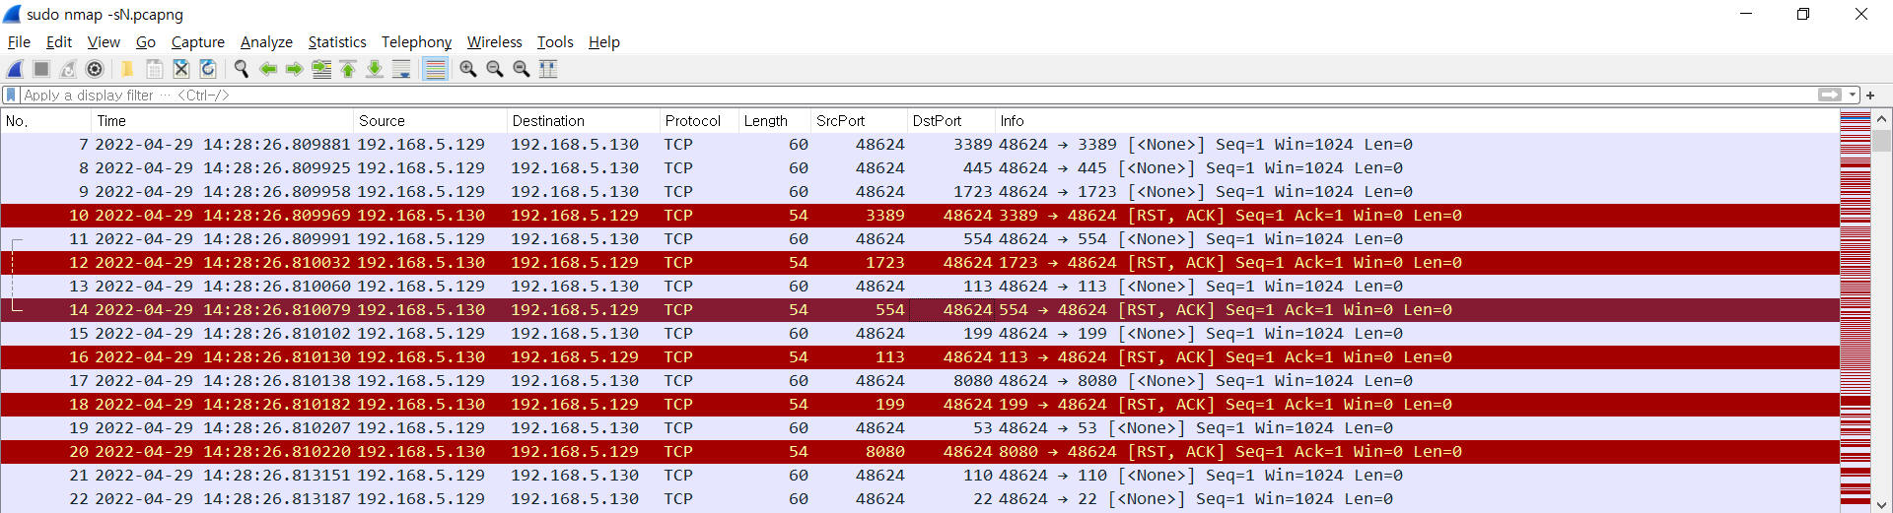The width and height of the screenshot is (1893, 513).
Task: Select packet 13 to port 113
Action: click(x=920, y=287)
